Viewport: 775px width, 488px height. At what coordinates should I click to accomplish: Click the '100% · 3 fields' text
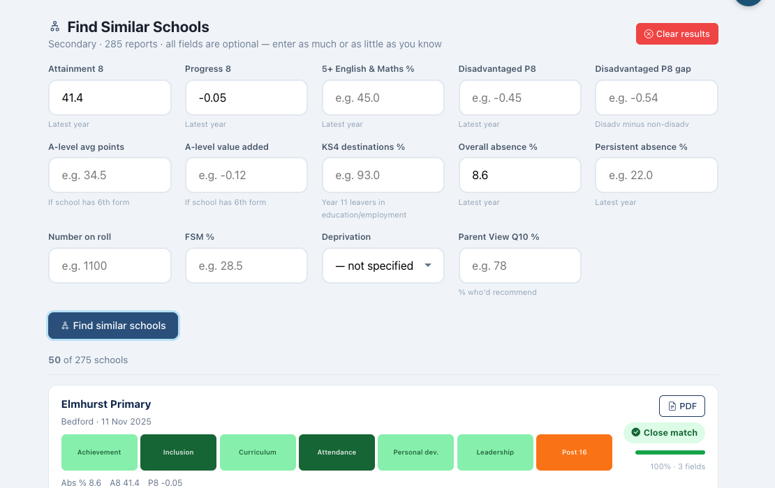point(678,467)
